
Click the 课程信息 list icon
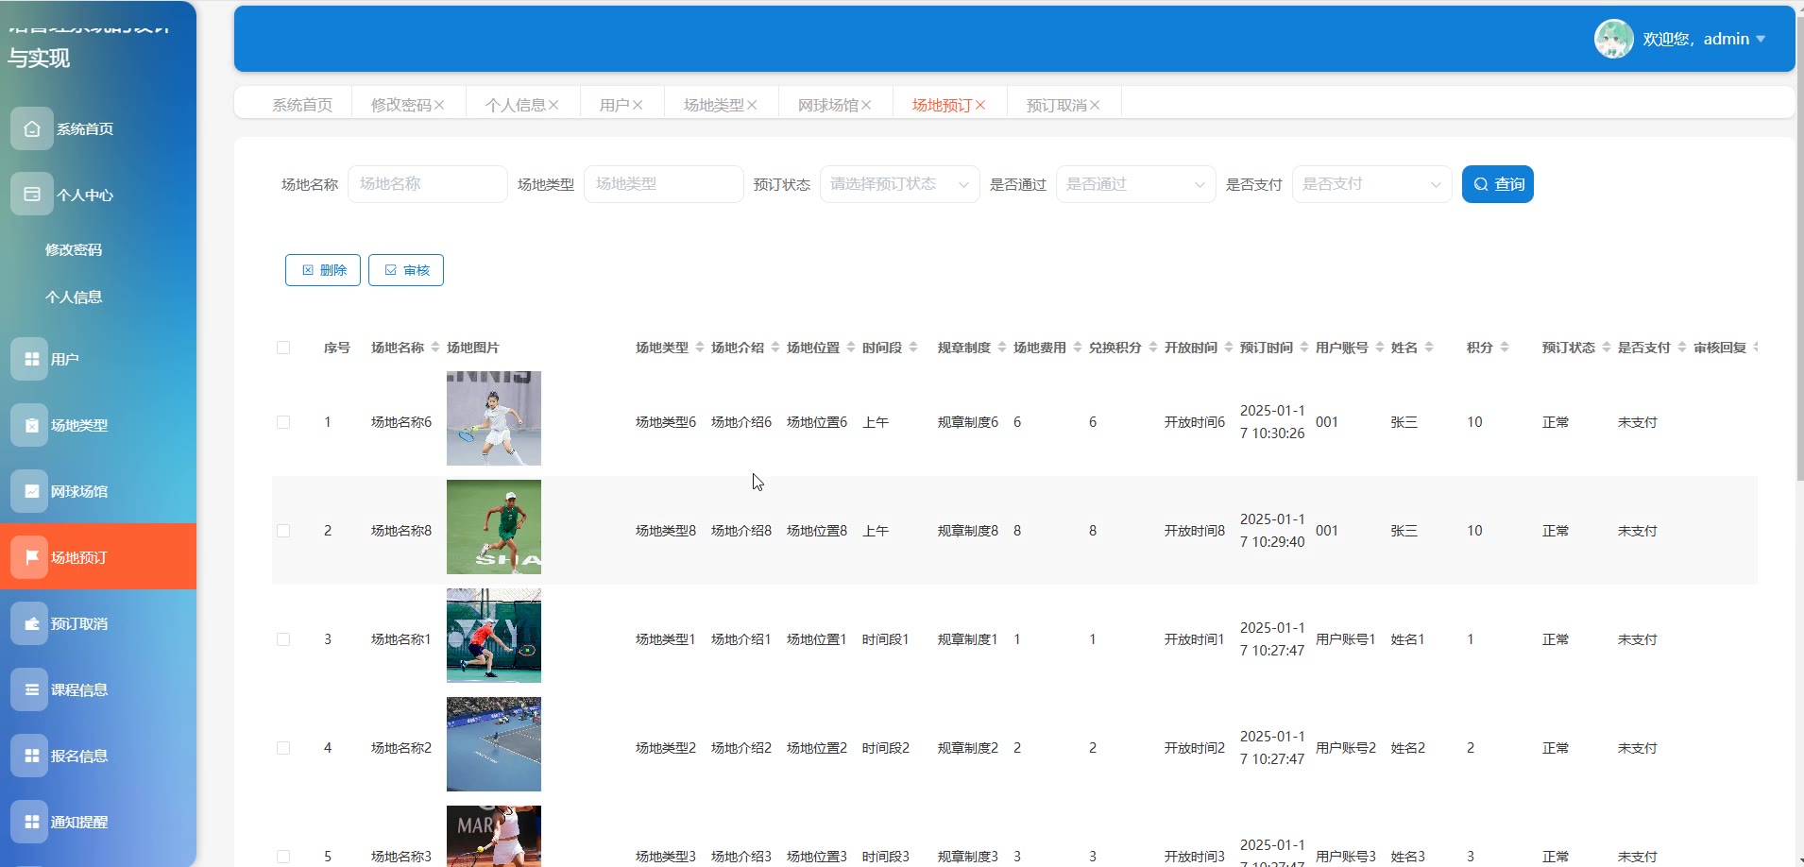[x=31, y=689]
